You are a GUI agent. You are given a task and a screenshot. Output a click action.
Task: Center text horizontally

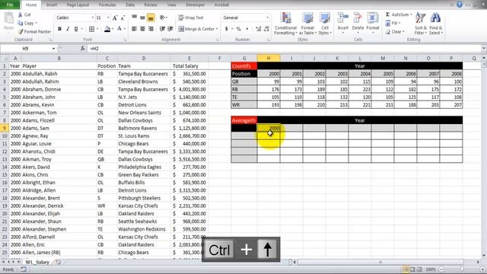click(x=142, y=29)
